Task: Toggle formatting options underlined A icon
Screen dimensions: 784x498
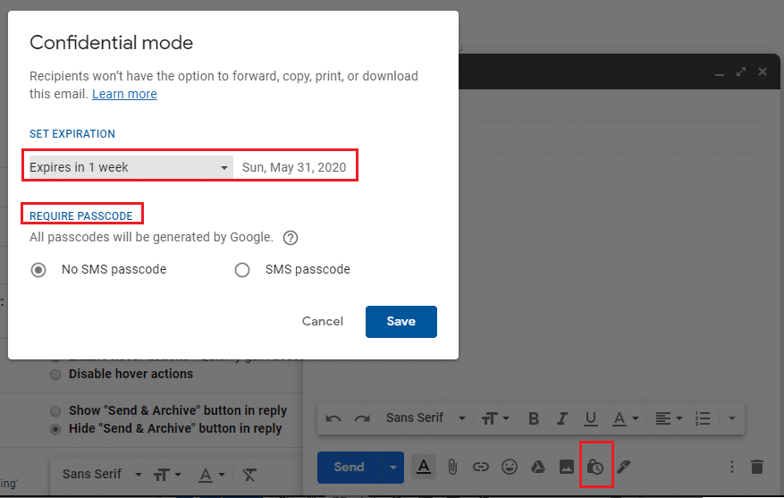Action: pyautogui.click(x=424, y=467)
